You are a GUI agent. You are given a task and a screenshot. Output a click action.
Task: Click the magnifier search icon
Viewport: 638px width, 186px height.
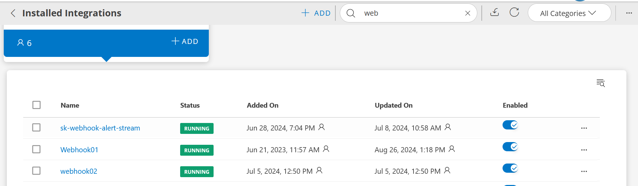click(x=351, y=13)
